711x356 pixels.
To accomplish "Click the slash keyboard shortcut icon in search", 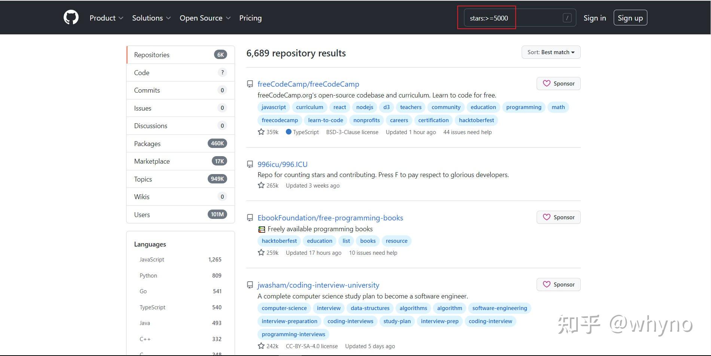I will [567, 17].
